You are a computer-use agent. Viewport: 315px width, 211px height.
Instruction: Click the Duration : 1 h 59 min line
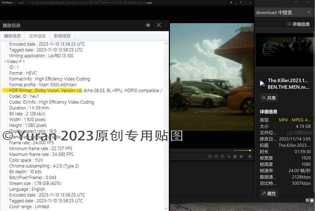[29, 108]
